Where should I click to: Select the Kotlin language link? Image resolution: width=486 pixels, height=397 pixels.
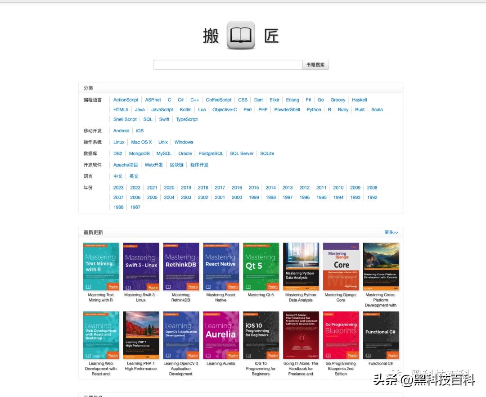[185, 109]
